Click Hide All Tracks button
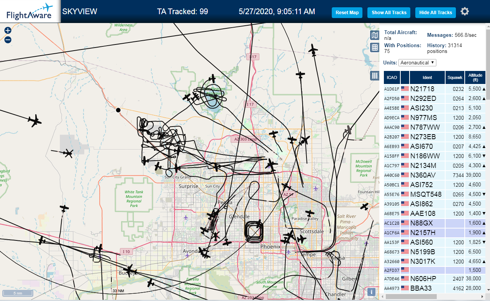Viewport: 490px width, 301px height. pos(436,13)
